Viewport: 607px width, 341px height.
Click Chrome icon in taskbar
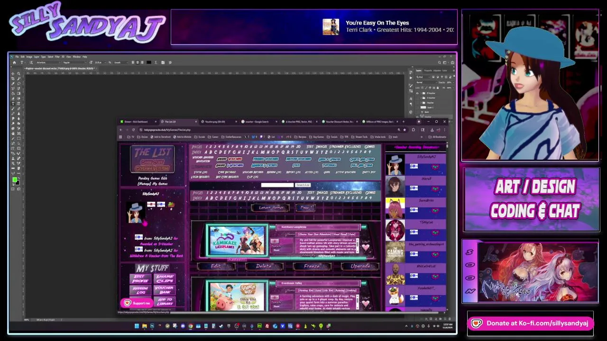pyautogui.click(x=191, y=326)
